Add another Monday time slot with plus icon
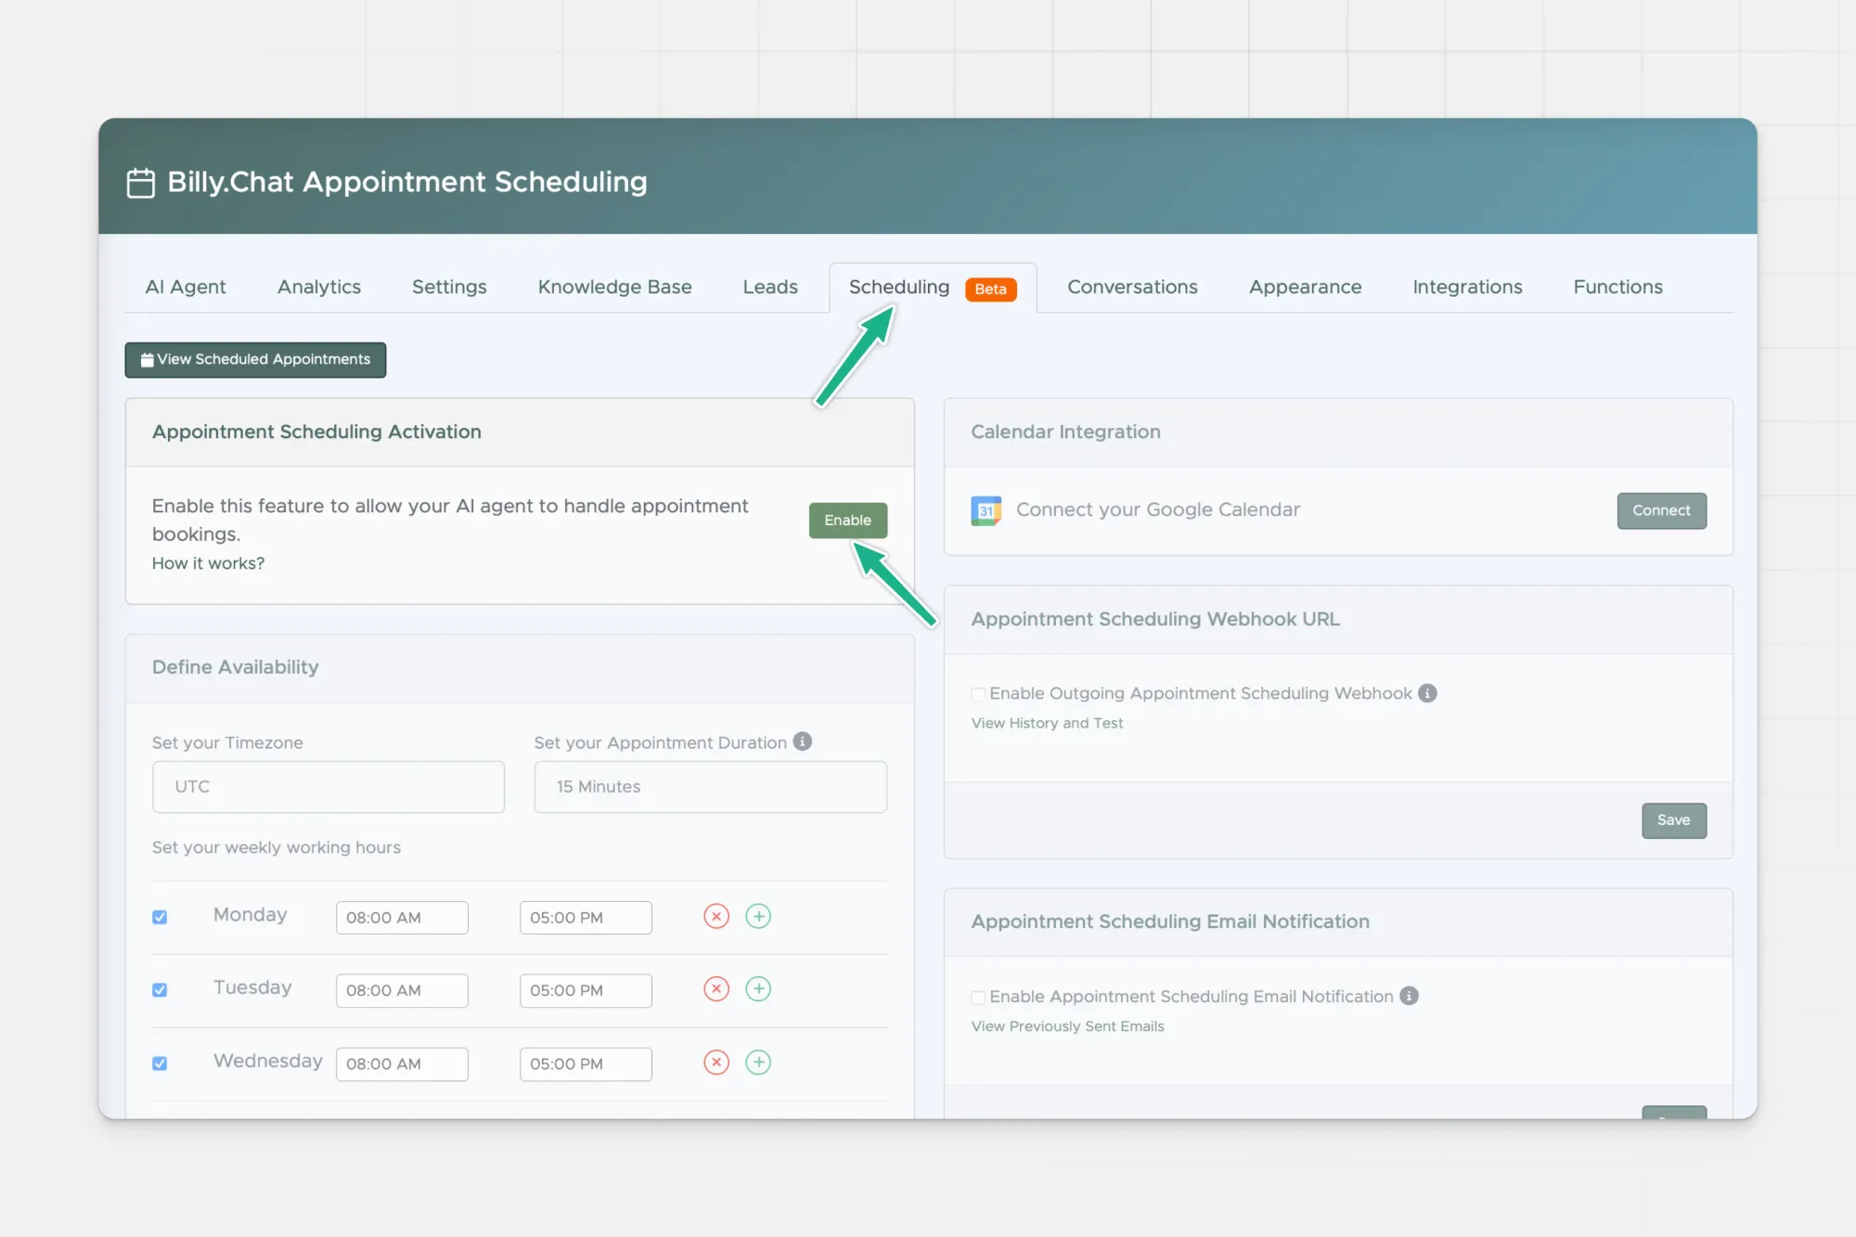This screenshot has height=1237, width=1856. pyautogui.click(x=758, y=917)
